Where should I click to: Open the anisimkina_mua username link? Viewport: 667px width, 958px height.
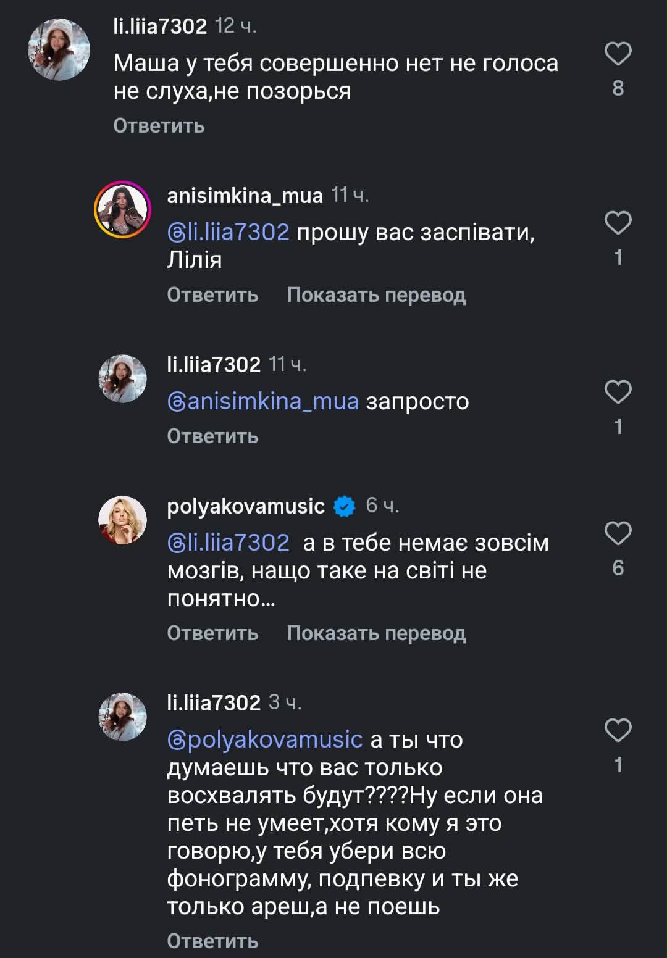pos(245,196)
